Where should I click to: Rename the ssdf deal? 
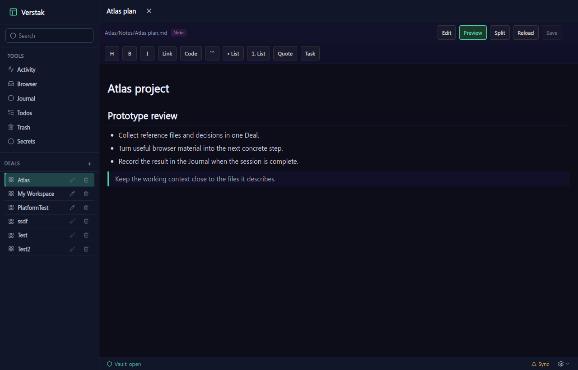tap(72, 221)
